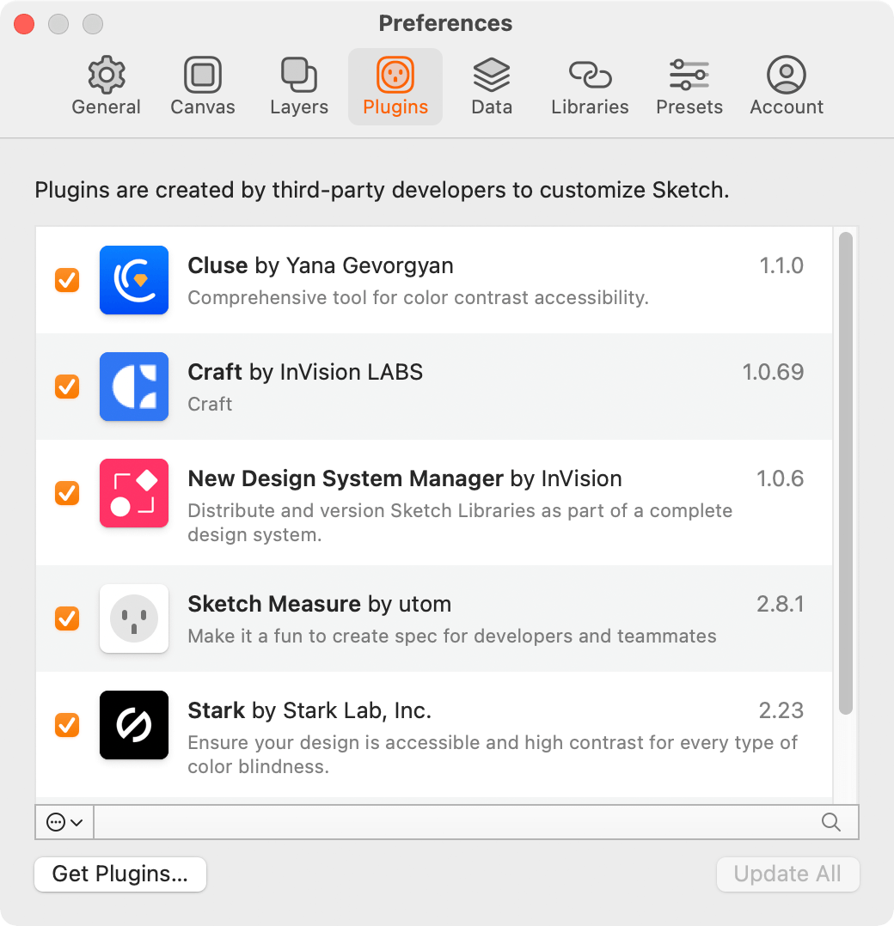Switch to the Plugins tab
This screenshot has width=894, height=926.
395,76
